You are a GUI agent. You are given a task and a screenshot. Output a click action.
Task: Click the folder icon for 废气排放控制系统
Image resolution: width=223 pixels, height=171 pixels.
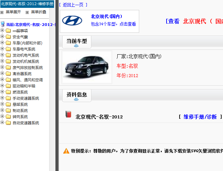point(8,67)
